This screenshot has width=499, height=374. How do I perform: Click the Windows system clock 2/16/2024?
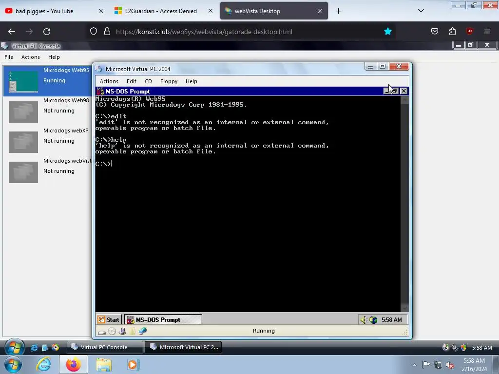(474, 365)
